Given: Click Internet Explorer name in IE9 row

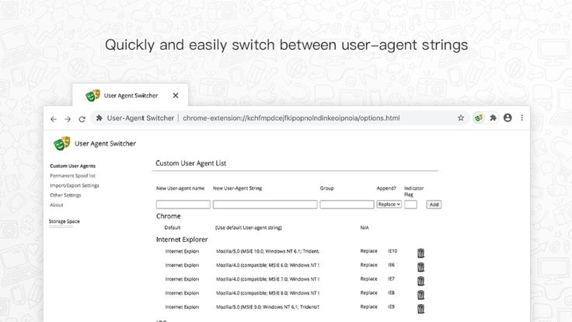Looking at the screenshot, I should [182, 307].
